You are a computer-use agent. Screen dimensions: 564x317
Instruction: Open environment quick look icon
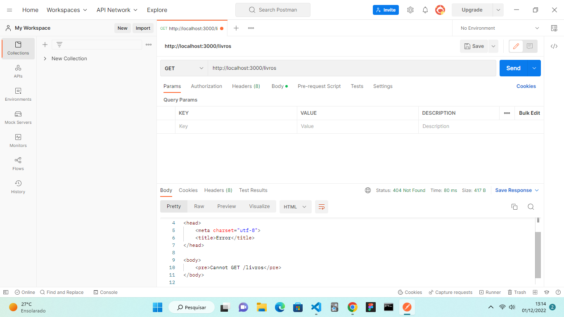[554, 28]
